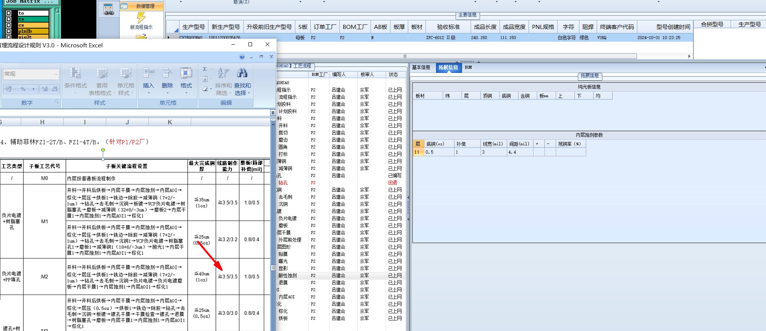The height and width of the screenshot is (331, 766).
Task: Open the 插入 dropdown arrow
Action: click(148, 93)
